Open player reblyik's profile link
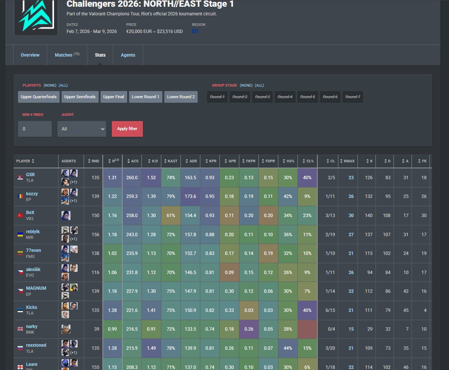449x370 pixels. pyautogui.click(x=33, y=232)
